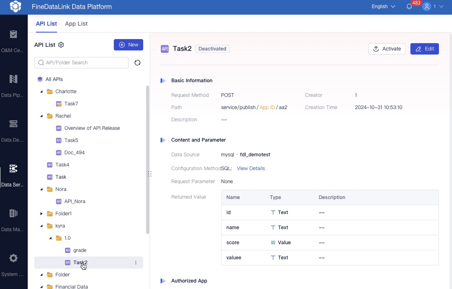Click the FineDataLink logo icon
Image resolution: width=452 pixels, height=289 pixels.
(x=16, y=7)
